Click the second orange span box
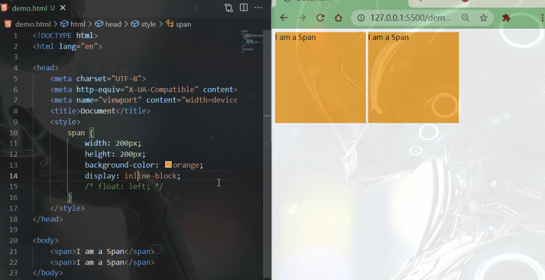 point(413,77)
